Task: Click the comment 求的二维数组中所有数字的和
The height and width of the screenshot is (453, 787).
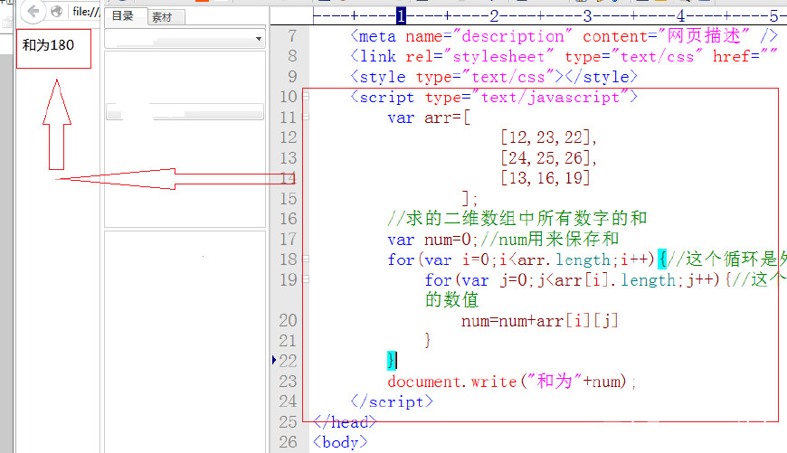Action: 517,218
